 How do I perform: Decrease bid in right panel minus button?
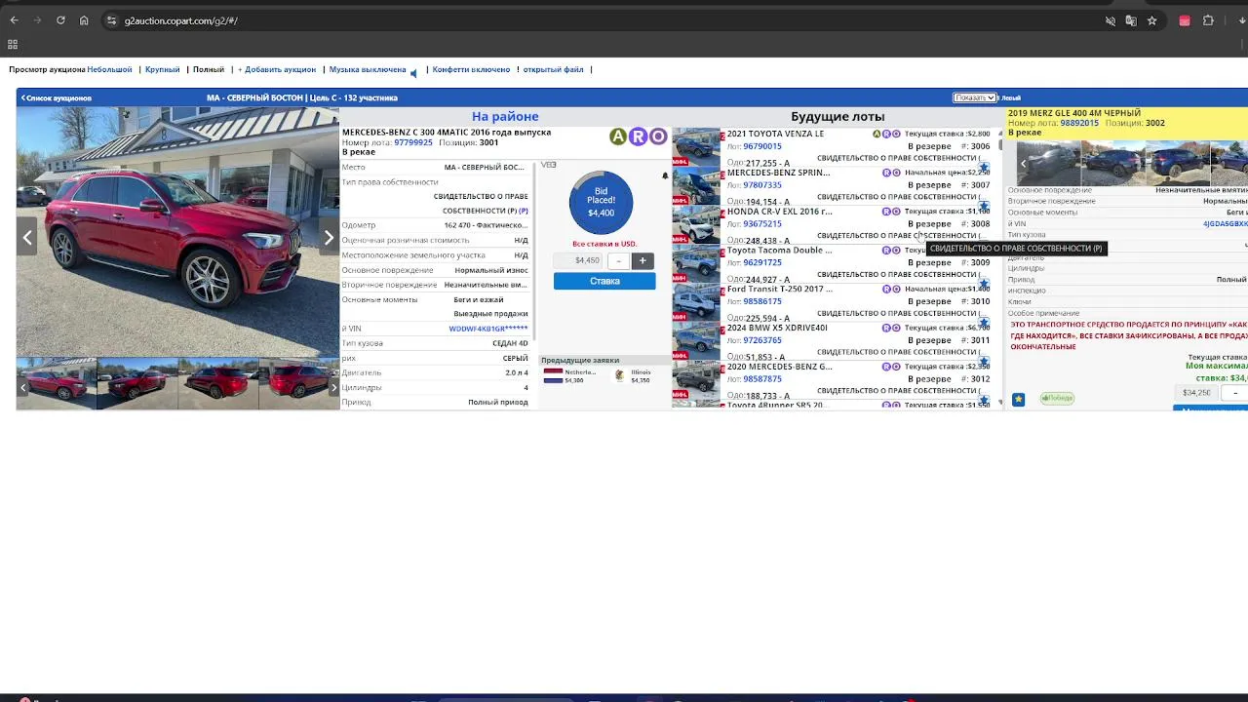[1234, 393]
